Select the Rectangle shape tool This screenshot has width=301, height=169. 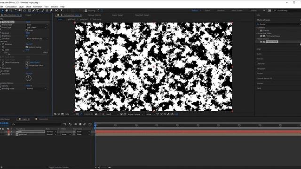[x=29, y=10]
